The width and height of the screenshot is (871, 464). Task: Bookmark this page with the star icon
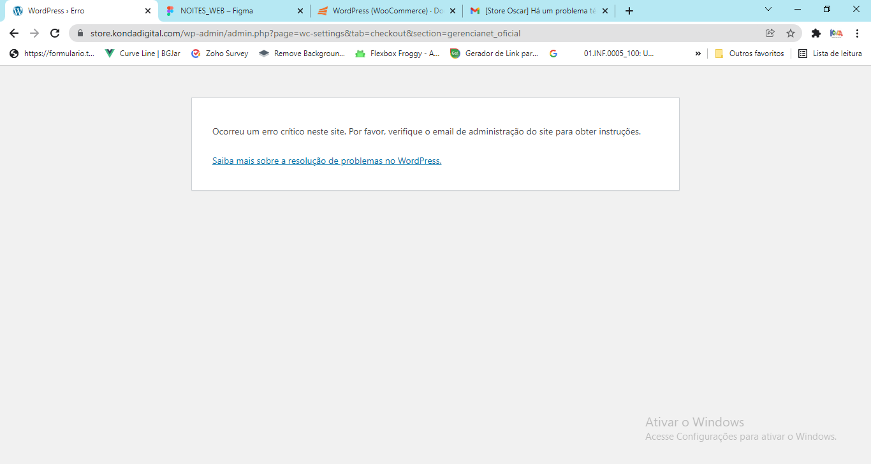791,33
